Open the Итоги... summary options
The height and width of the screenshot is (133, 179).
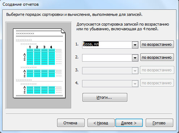click(x=105, y=97)
